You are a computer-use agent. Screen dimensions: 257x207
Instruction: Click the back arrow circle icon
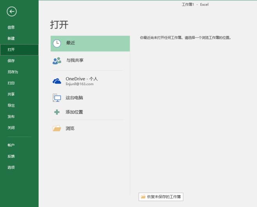pyautogui.click(x=12, y=11)
